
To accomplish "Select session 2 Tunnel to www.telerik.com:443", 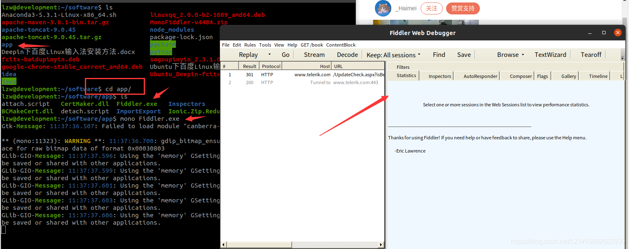I will (x=303, y=82).
